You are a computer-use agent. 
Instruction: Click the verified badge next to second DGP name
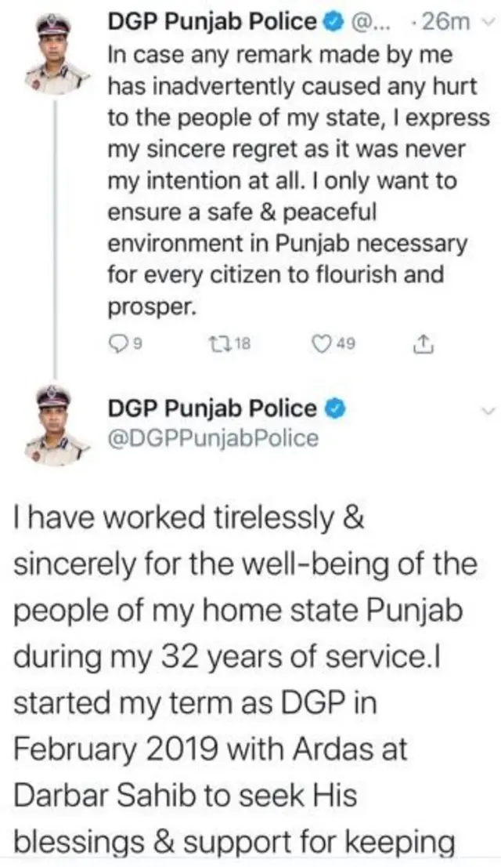click(333, 406)
